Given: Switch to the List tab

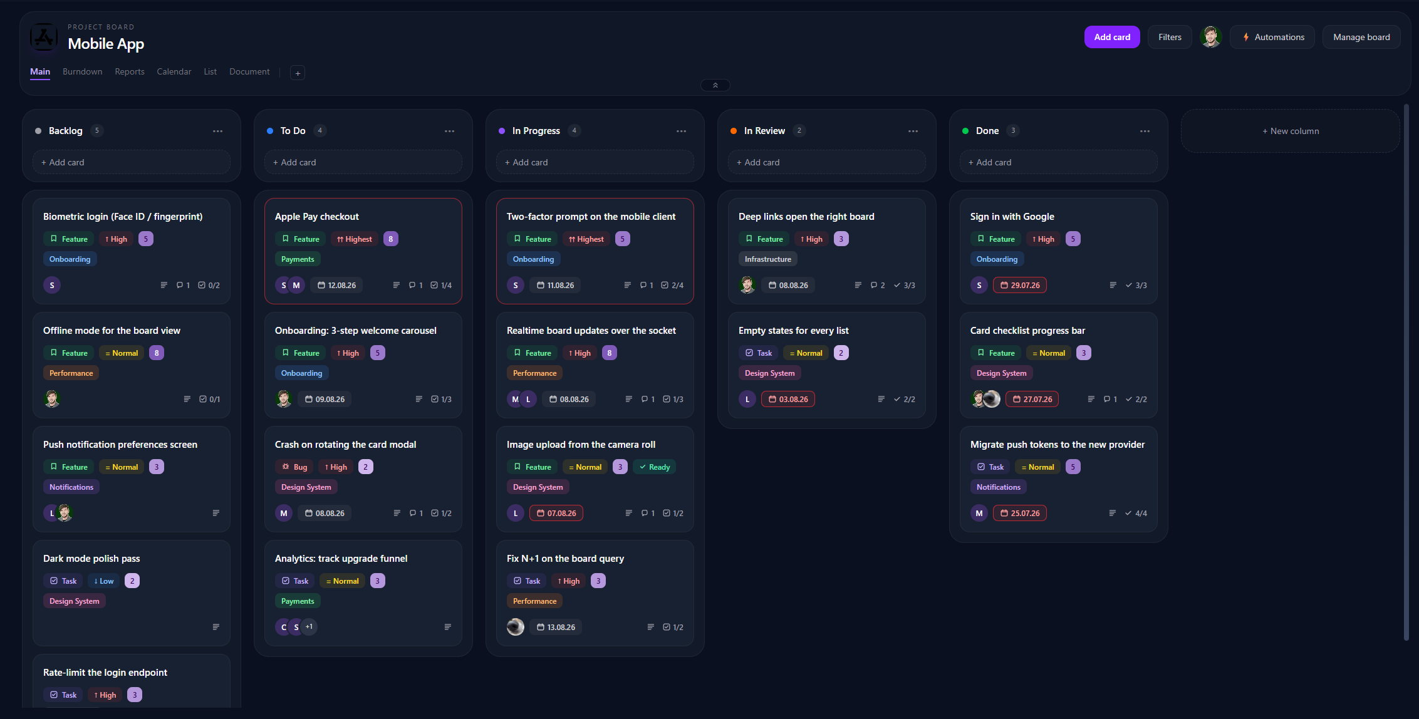Looking at the screenshot, I should [210, 71].
